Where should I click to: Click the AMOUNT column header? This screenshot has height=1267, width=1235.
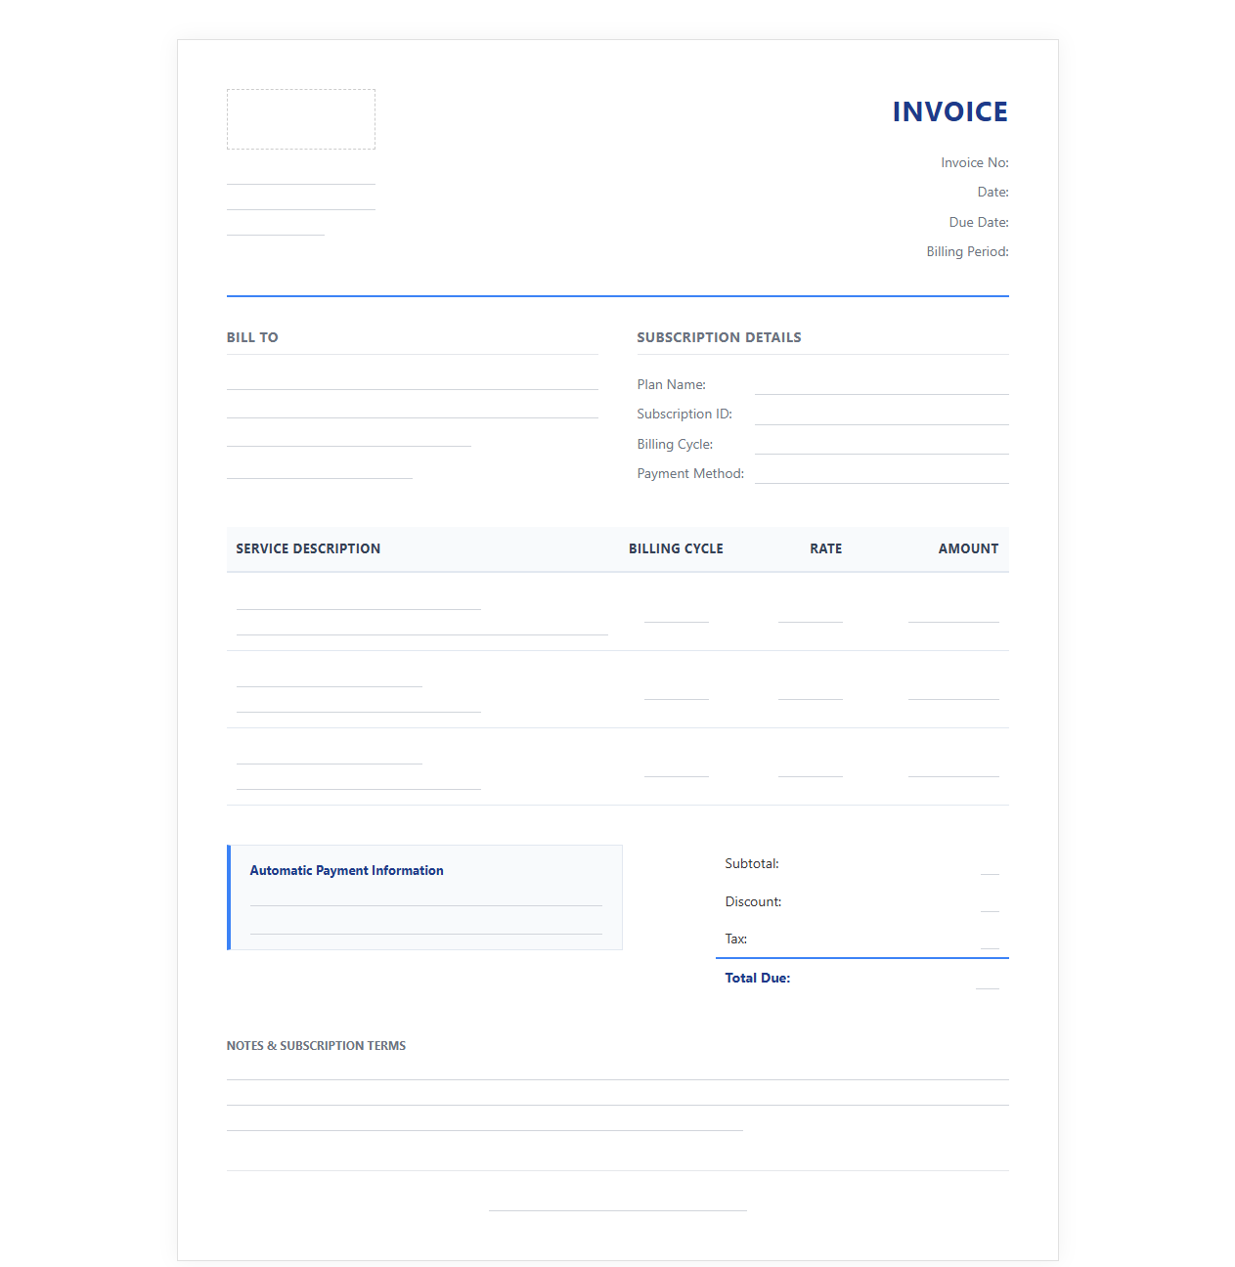pos(968,549)
